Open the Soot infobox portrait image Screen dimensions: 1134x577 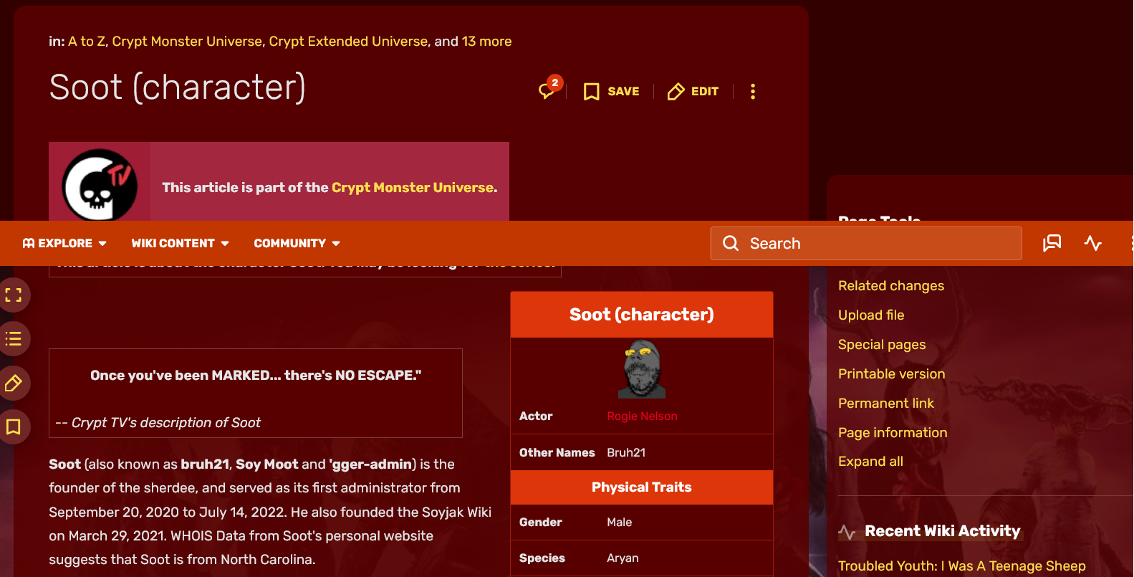[642, 370]
